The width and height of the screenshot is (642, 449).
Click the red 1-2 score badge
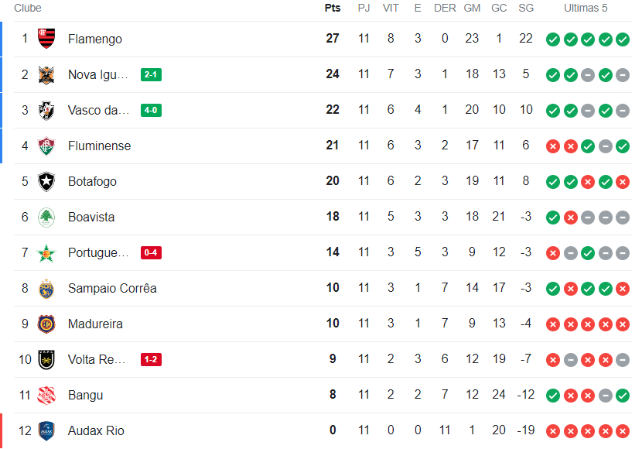[x=151, y=359]
